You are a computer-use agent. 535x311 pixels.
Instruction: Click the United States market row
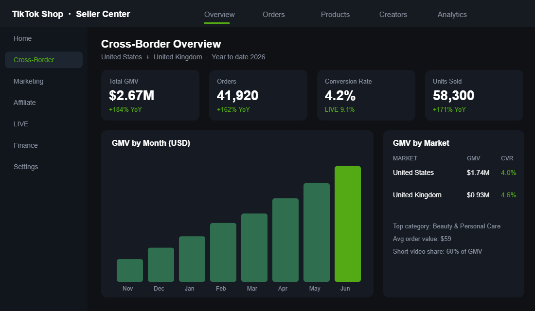point(454,173)
